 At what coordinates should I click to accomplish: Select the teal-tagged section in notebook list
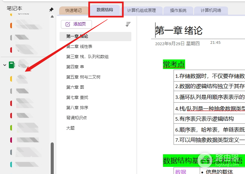24,164
